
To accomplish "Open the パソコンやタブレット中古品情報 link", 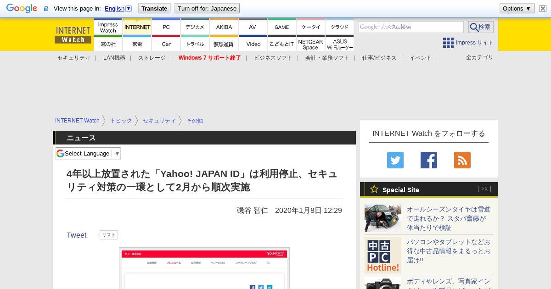I will point(449,251).
